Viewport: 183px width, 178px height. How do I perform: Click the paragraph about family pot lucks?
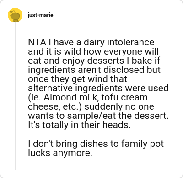click(96, 148)
